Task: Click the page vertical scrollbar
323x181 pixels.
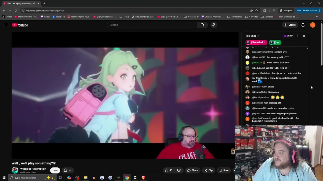Action: coord(322,45)
